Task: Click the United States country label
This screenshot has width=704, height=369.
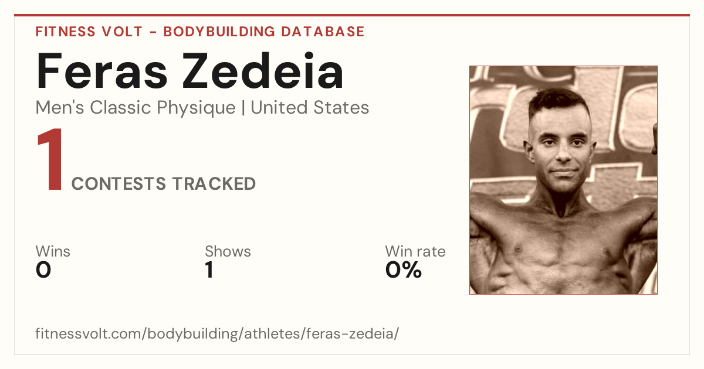Action: click(310, 108)
